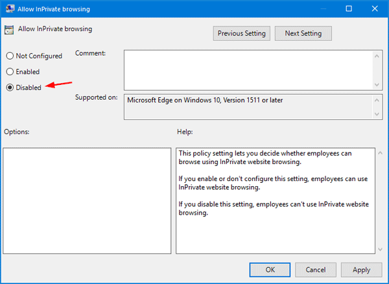This screenshot has width=389, height=284.
Task: Confirm with the OK button
Action: coord(270,270)
